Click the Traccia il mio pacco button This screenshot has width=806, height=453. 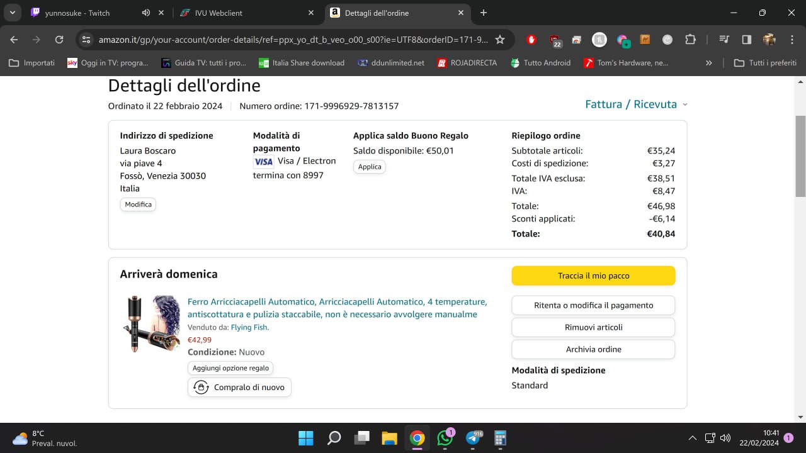coord(593,276)
